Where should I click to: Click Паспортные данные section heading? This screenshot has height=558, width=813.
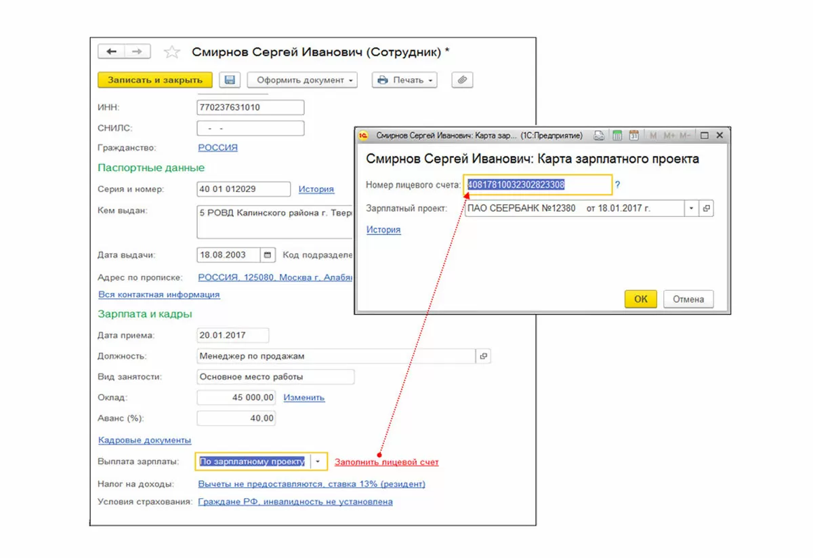(x=151, y=167)
